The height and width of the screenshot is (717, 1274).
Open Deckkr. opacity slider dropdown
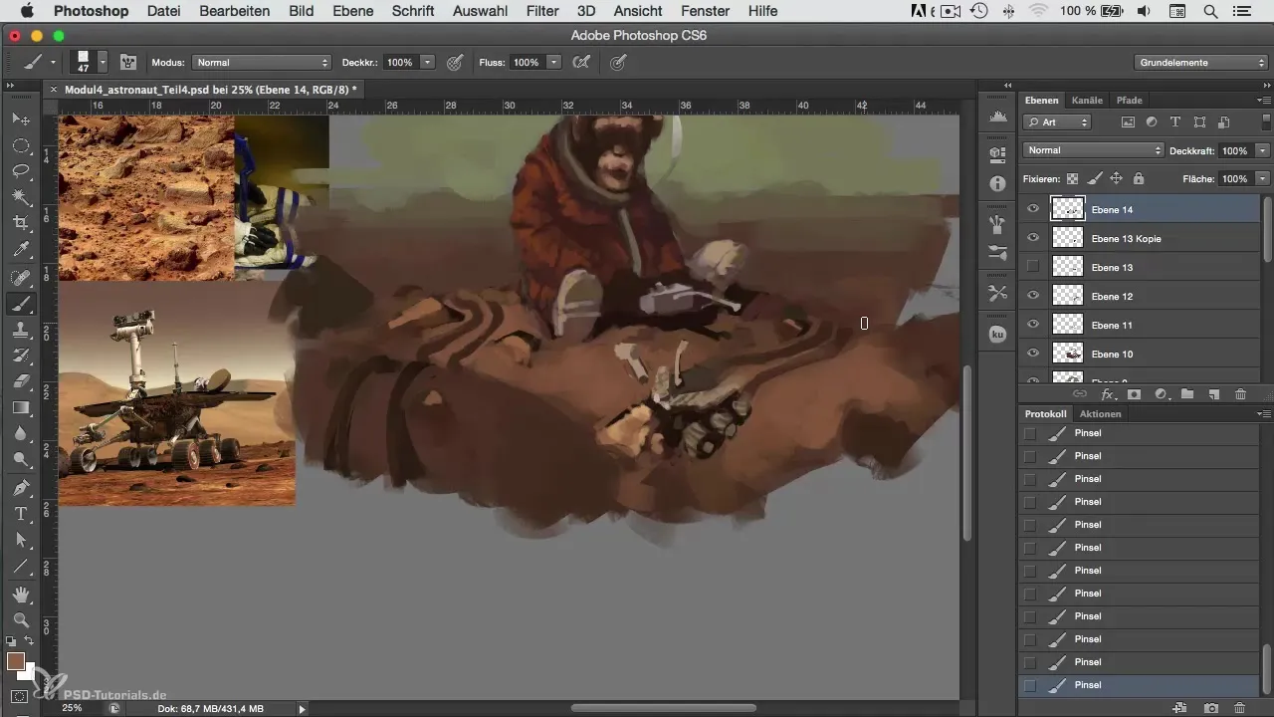point(427,62)
